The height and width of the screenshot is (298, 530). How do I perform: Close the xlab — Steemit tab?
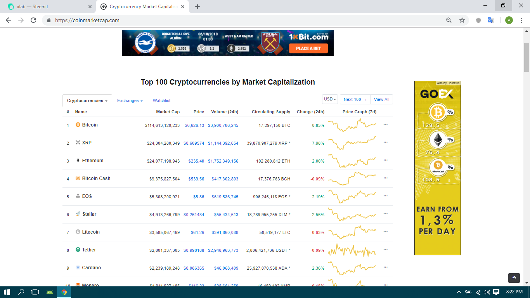(90, 7)
